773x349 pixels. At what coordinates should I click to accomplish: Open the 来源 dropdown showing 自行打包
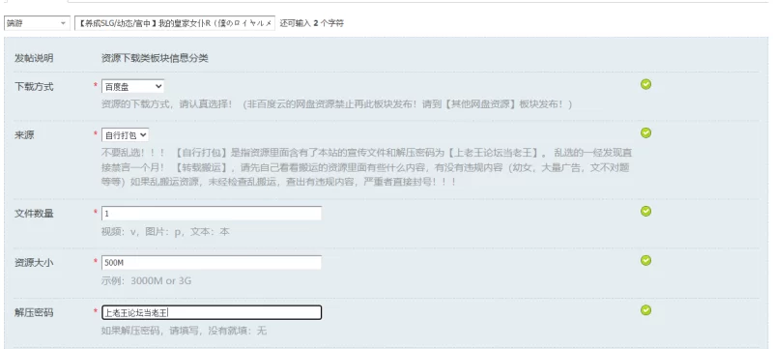pyautogui.click(x=125, y=135)
